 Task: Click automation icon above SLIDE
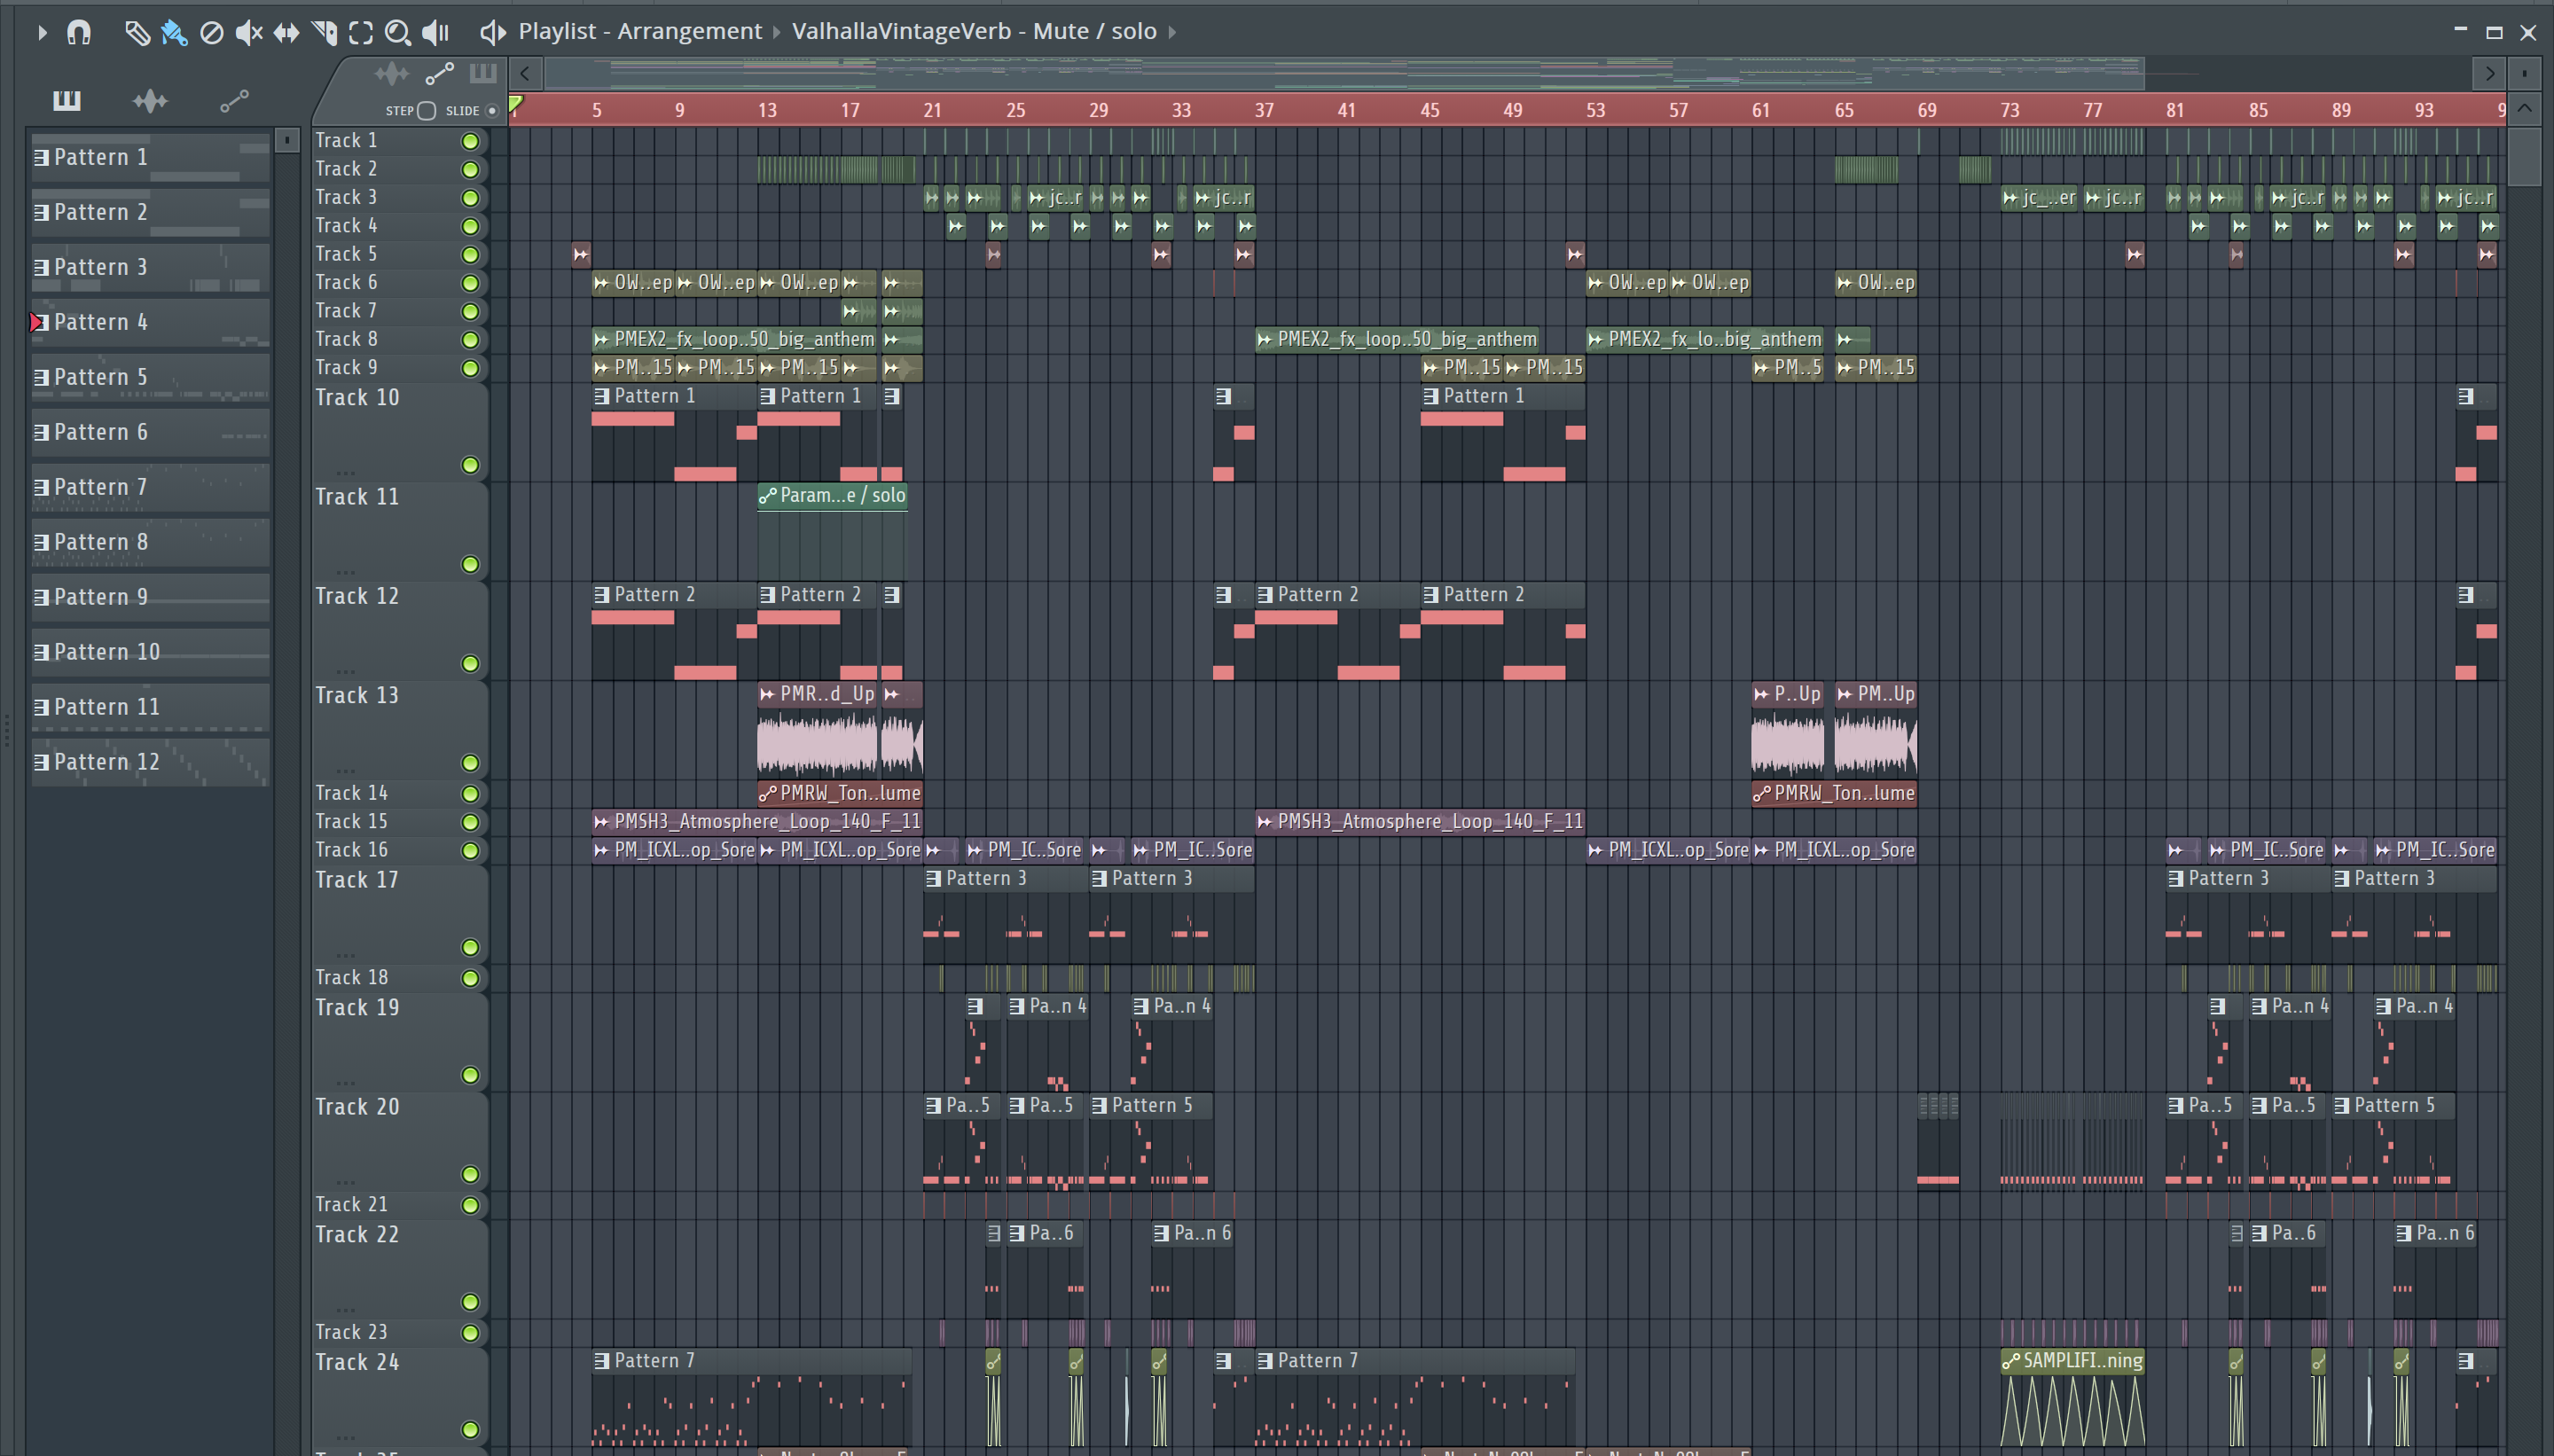[439, 74]
